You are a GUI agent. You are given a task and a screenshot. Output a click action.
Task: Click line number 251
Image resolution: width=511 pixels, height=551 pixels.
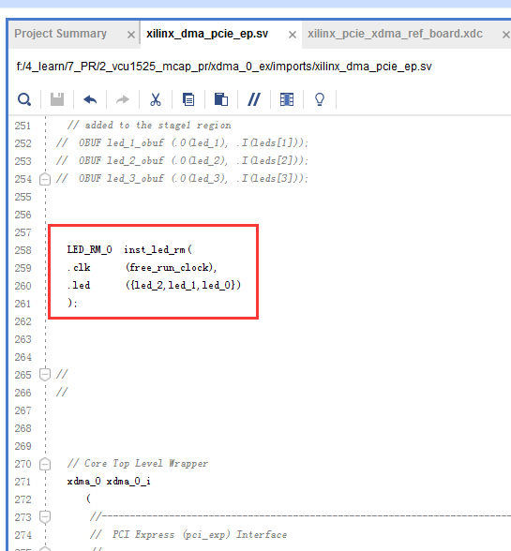click(23, 126)
